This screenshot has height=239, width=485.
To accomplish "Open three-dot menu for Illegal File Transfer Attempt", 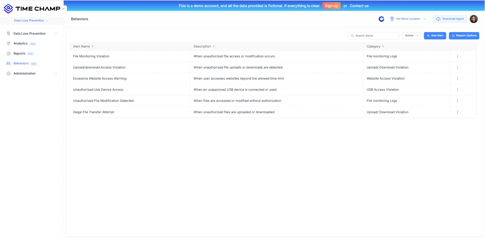I will (x=457, y=112).
